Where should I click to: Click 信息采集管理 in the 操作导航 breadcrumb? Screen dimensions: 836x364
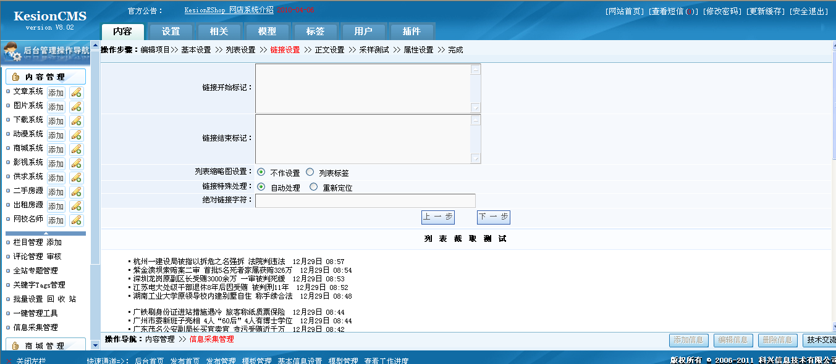click(x=211, y=339)
